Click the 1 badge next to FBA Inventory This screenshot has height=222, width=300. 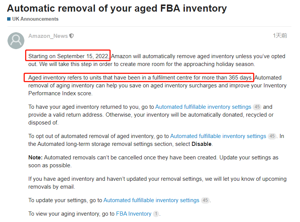click(x=156, y=214)
